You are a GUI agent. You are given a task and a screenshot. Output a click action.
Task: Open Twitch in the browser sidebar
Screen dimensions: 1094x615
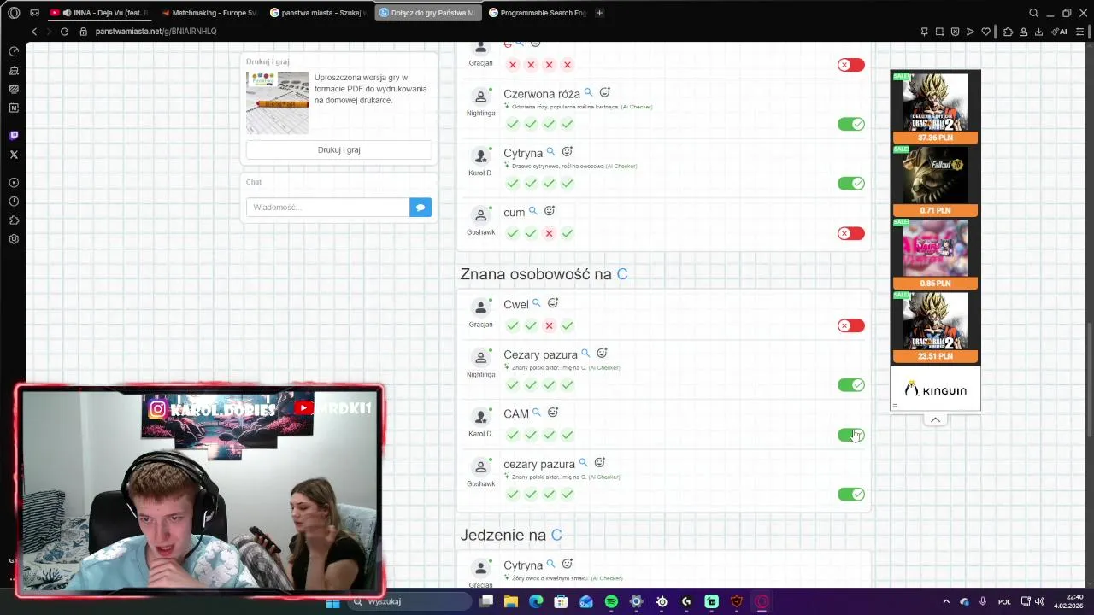pyautogui.click(x=14, y=136)
